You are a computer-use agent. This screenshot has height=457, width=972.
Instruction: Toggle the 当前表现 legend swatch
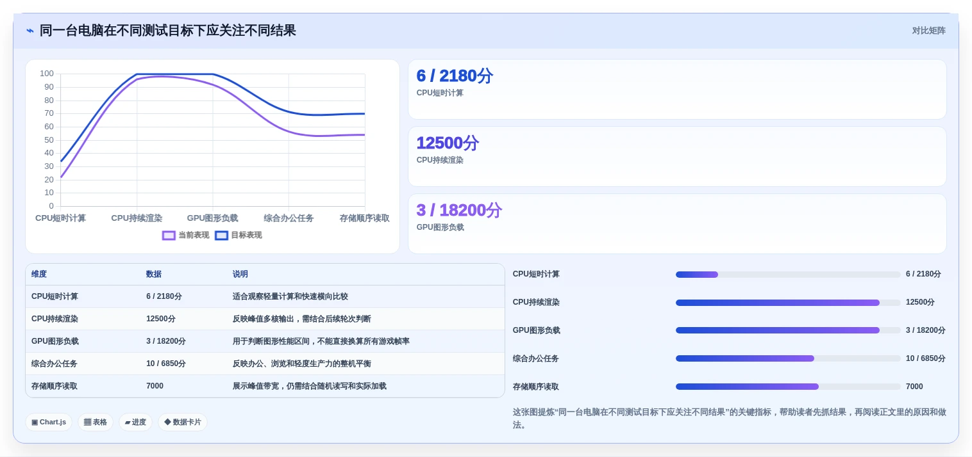click(x=169, y=236)
